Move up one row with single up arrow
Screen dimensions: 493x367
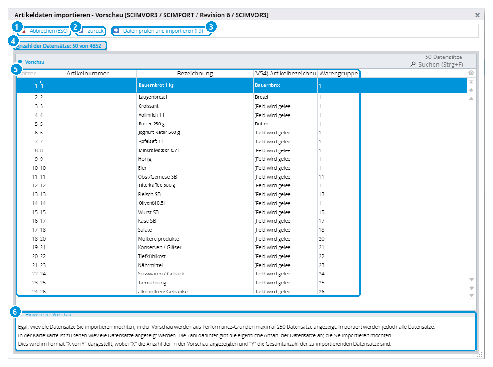tap(471, 98)
